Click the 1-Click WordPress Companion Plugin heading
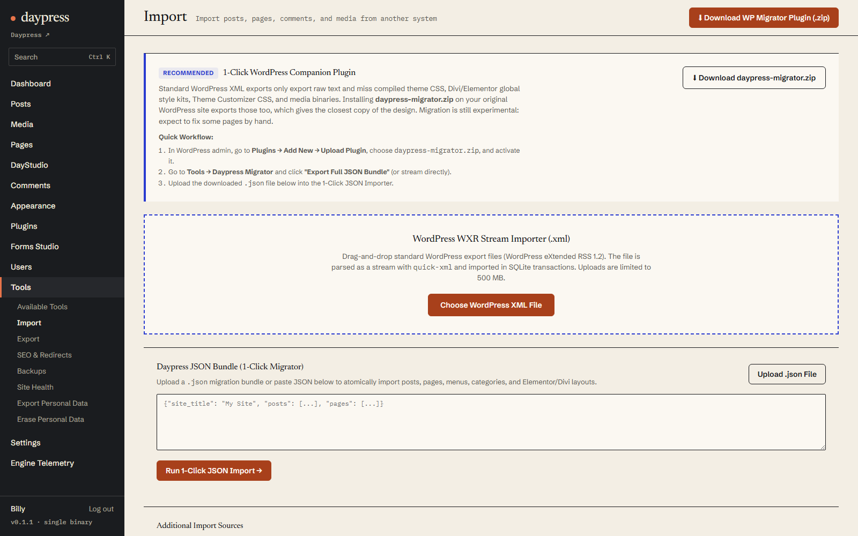Screen dimensions: 858x536 click(x=290, y=72)
